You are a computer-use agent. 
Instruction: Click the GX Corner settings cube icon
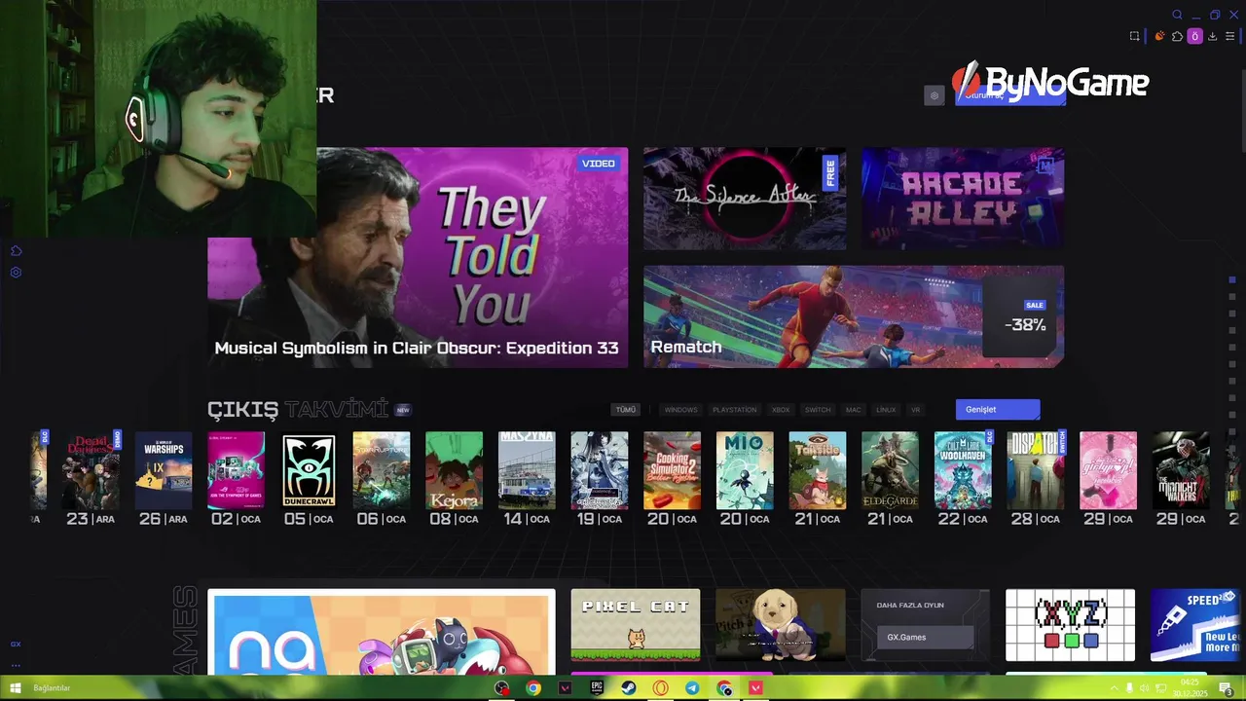tap(934, 95)
